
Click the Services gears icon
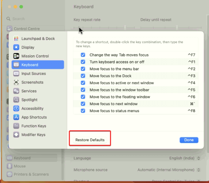[16, 91]
